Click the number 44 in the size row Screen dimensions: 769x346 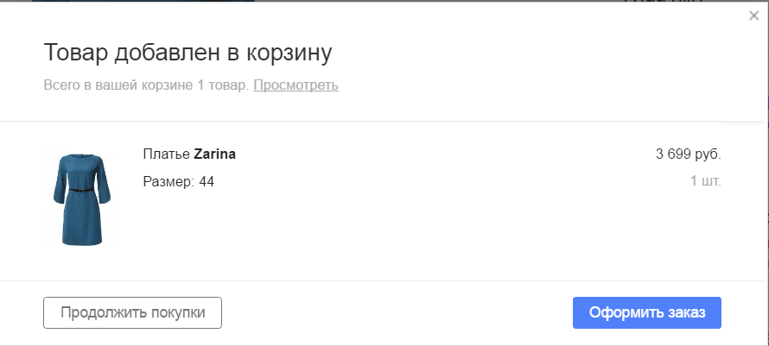(207, 182)
